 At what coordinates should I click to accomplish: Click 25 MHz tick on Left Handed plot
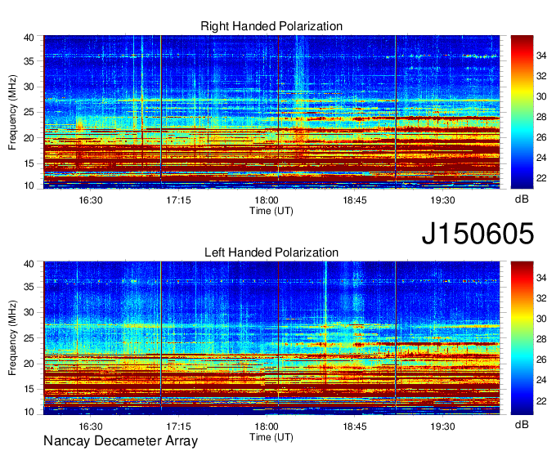pos(29,338)
